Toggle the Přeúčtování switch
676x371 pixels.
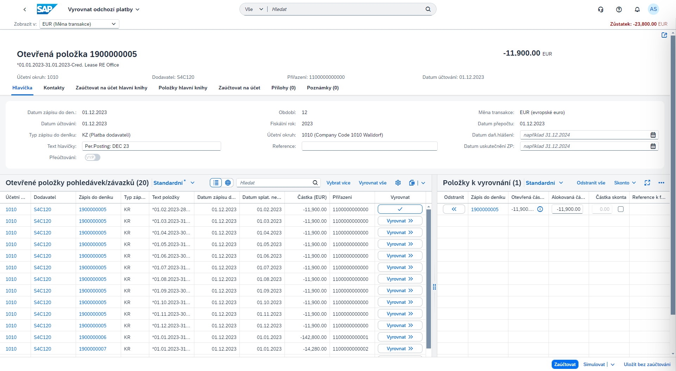(x=92, y=157)
